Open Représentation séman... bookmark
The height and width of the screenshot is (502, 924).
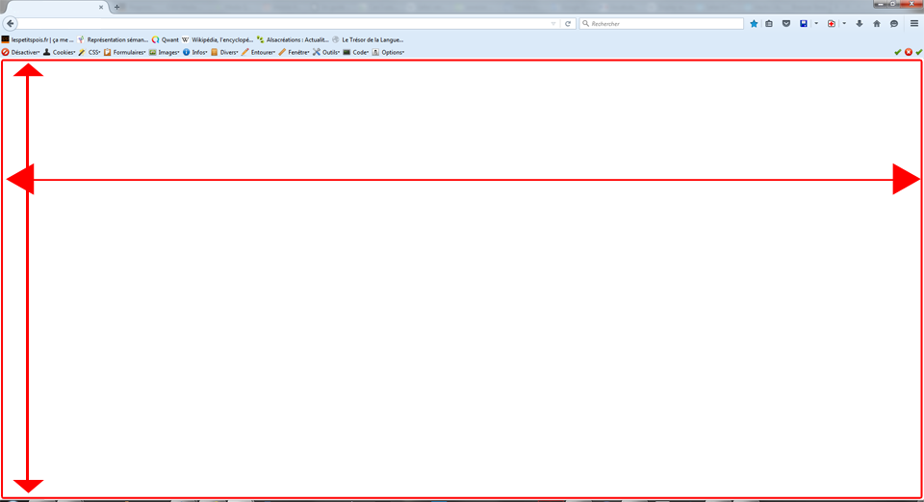(x=114, y=39)
